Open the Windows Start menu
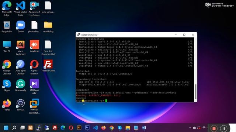Viewport: 236px width, 132px height. (x=6, y=128)
